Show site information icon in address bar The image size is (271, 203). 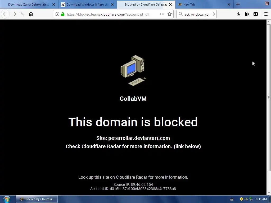pos(57,14)
